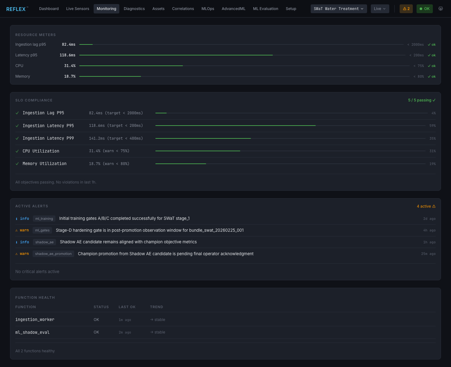Click 'No critical alerts active' text
This screenshot has width=451, height=367.
[37, 272]
